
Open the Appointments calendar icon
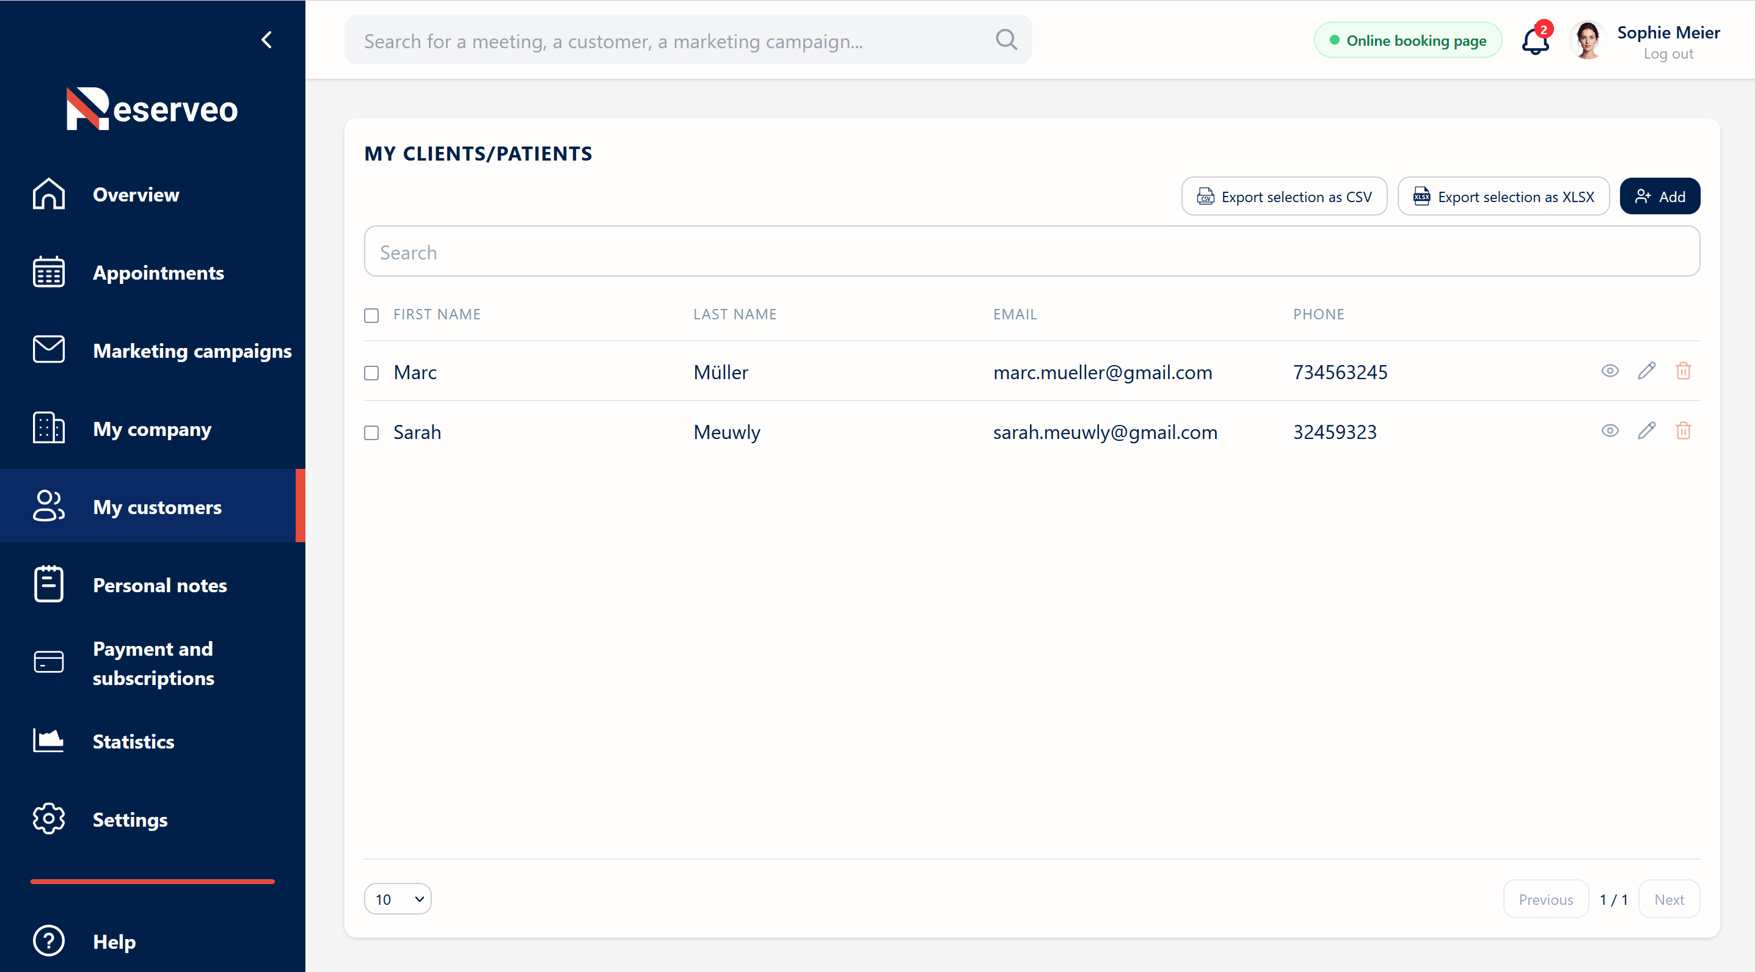48,272
